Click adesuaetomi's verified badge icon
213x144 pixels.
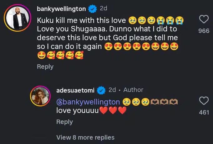point(101,90)
